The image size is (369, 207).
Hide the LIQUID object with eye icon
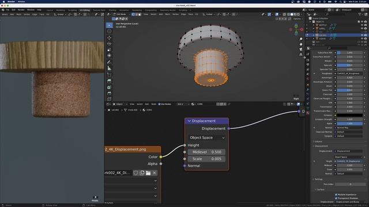click(362, 39)
